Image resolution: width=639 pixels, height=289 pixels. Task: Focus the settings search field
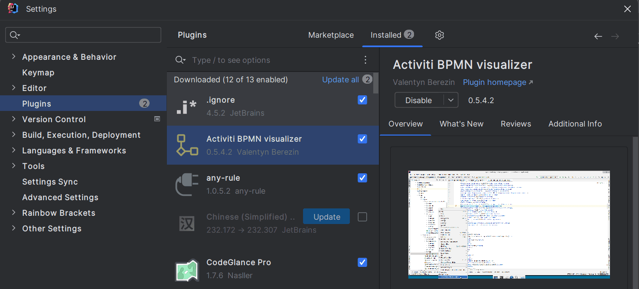83,35
